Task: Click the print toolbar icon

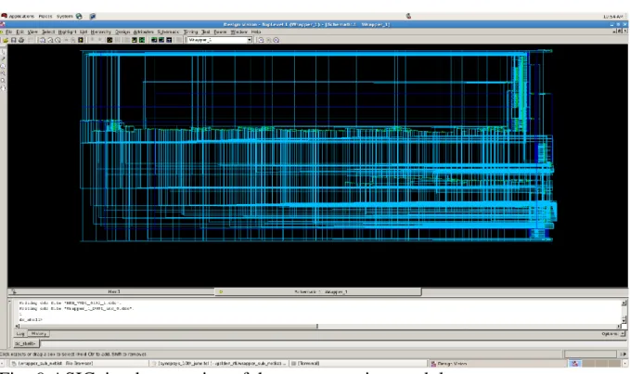Action: click(21, 40)
